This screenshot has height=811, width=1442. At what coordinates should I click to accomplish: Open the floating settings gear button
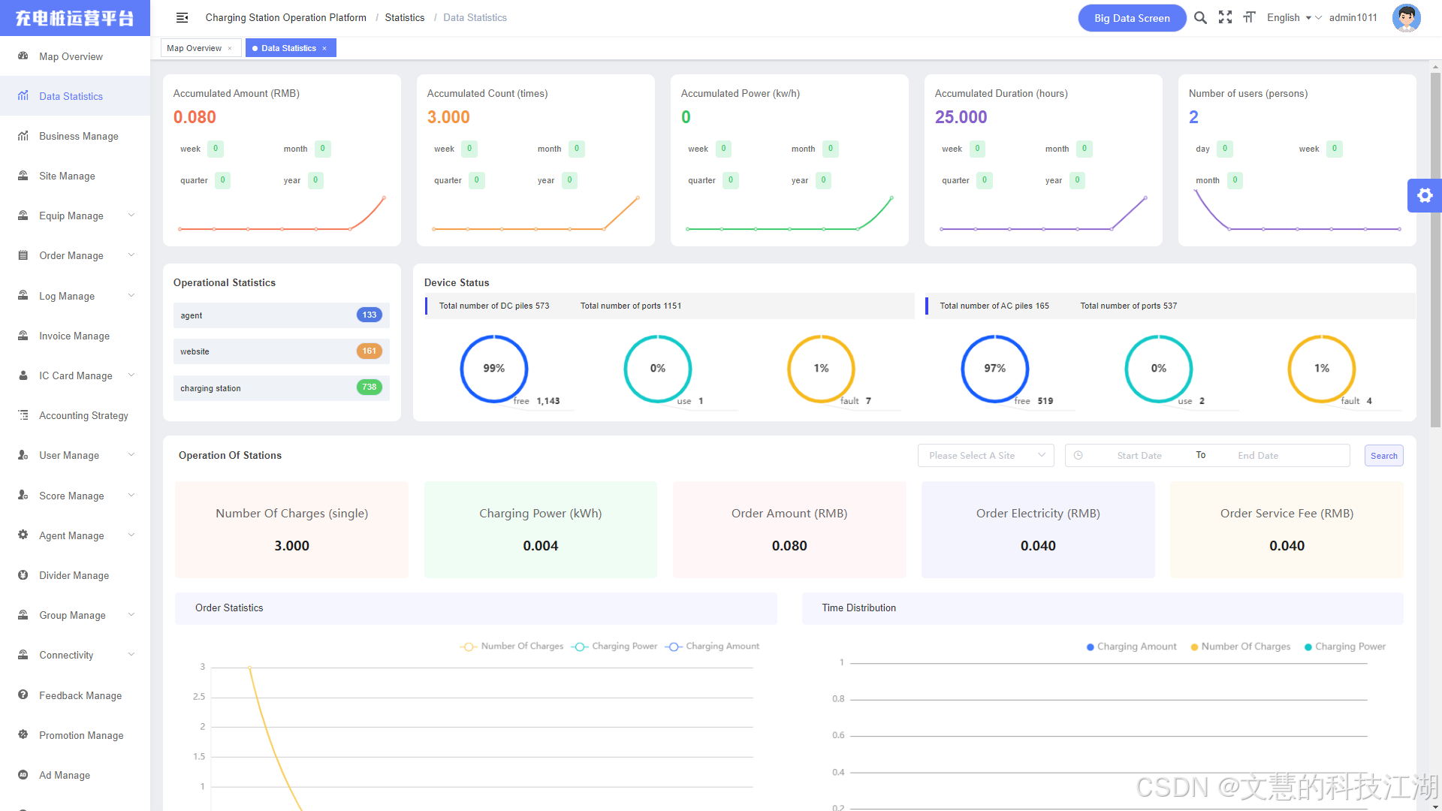pos(1424,196)
